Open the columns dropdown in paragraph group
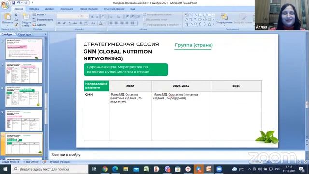309x174 pixels. pyautogui.click(x=134, y=23)
